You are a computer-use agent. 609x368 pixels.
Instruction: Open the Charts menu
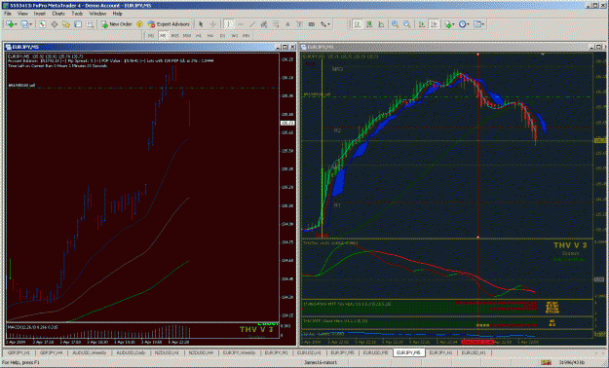click(58, 14)
